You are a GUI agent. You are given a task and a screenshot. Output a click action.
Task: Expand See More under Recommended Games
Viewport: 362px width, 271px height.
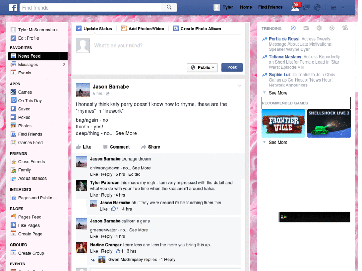point(278,143)
